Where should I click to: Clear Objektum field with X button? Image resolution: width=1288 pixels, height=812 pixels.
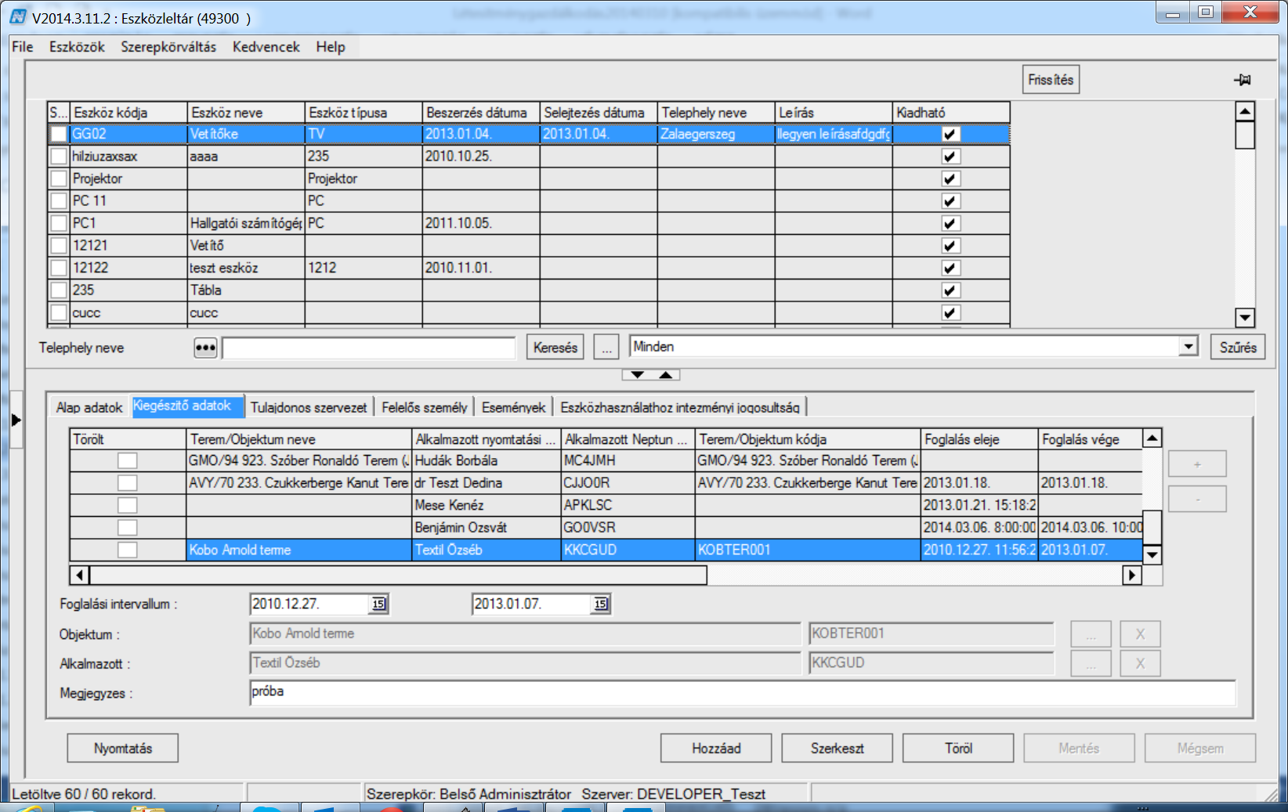pyautogui.click(x=1140, y=634)
